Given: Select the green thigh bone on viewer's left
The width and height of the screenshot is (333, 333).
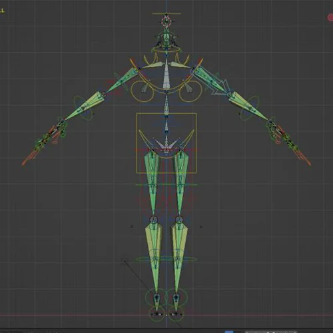Looking at the screenshot, I should (x=152, y=182).
